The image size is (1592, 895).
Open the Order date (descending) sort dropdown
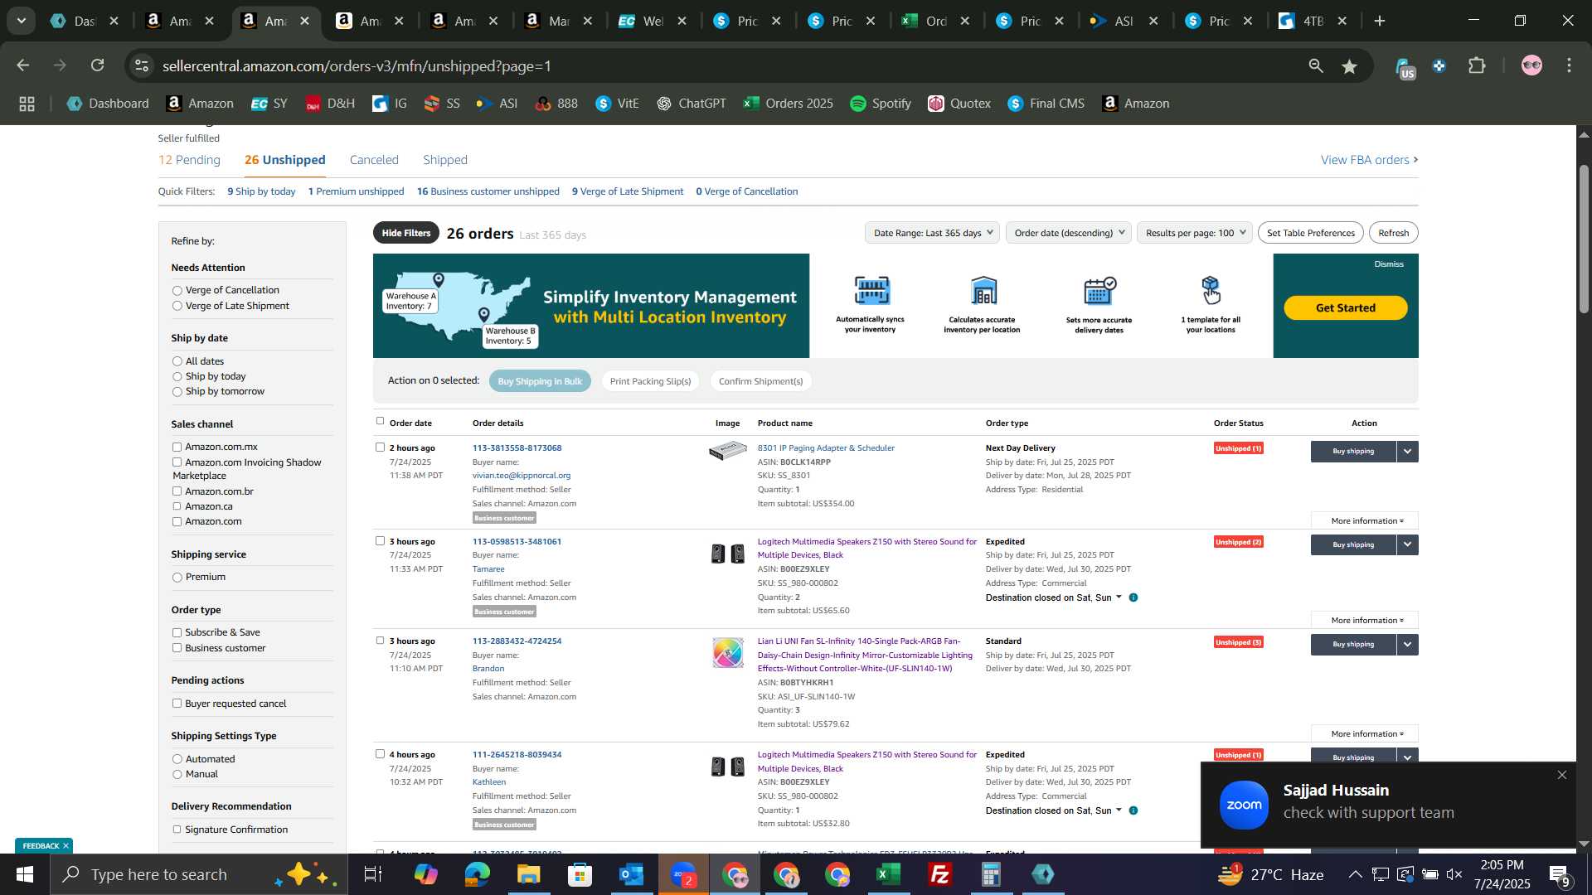[1068, 233]
